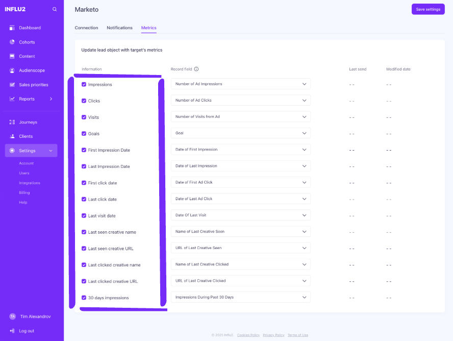Open the Date of Last Impression dropdown

click(x=241, y=166)
